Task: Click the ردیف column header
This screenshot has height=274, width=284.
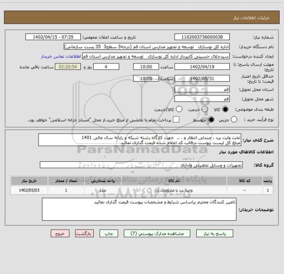Action: (x=268, y=181)
